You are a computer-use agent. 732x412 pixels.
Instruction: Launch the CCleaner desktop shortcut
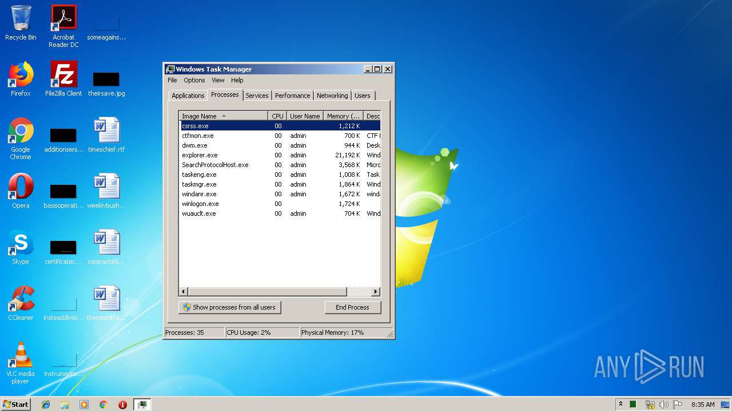coord(21,303)
